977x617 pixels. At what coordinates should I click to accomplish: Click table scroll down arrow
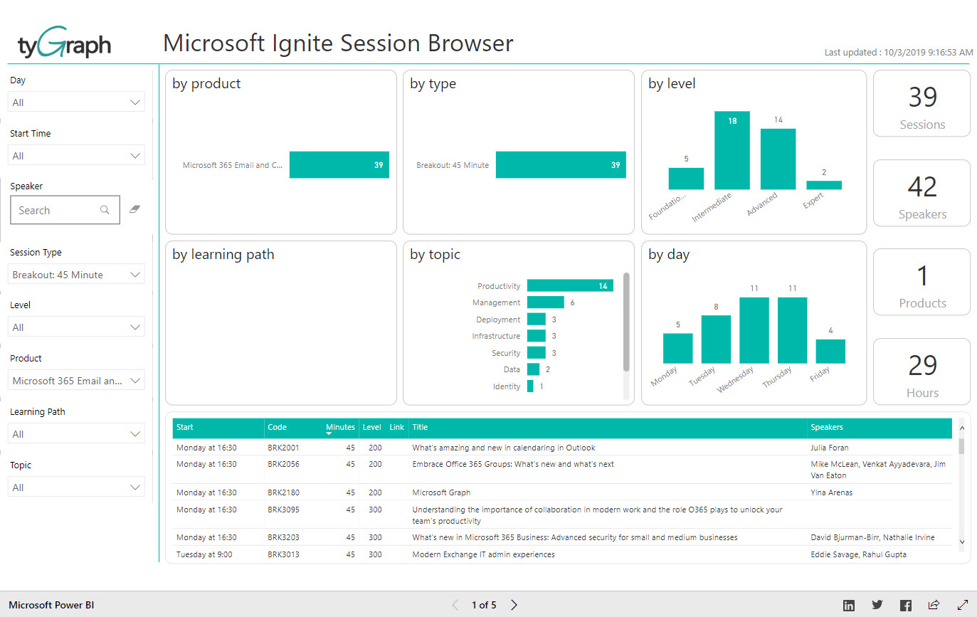pyautogui.click(x=962, y=542)
